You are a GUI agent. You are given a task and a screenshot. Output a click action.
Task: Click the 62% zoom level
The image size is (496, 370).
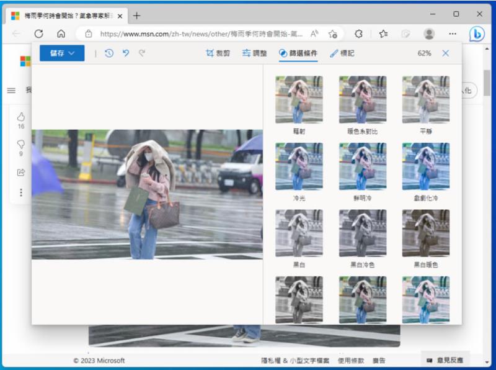point(424,53)
